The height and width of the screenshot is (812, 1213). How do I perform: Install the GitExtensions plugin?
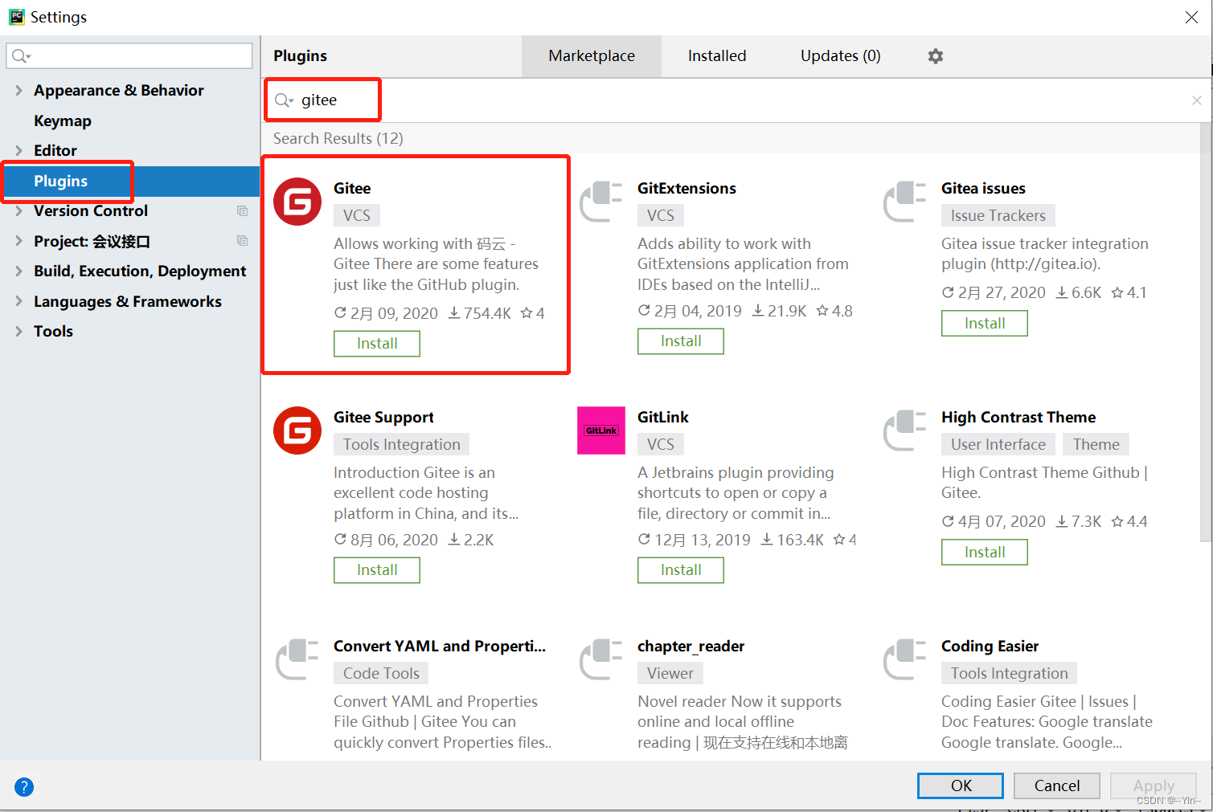(x=681, y=341)
